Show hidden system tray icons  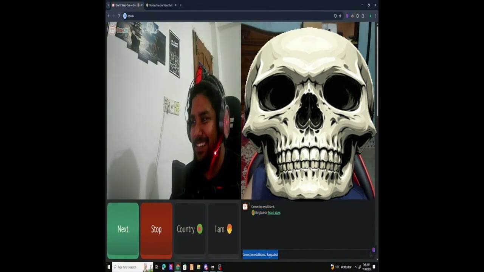pyautogui.click(x=355, y=267)
